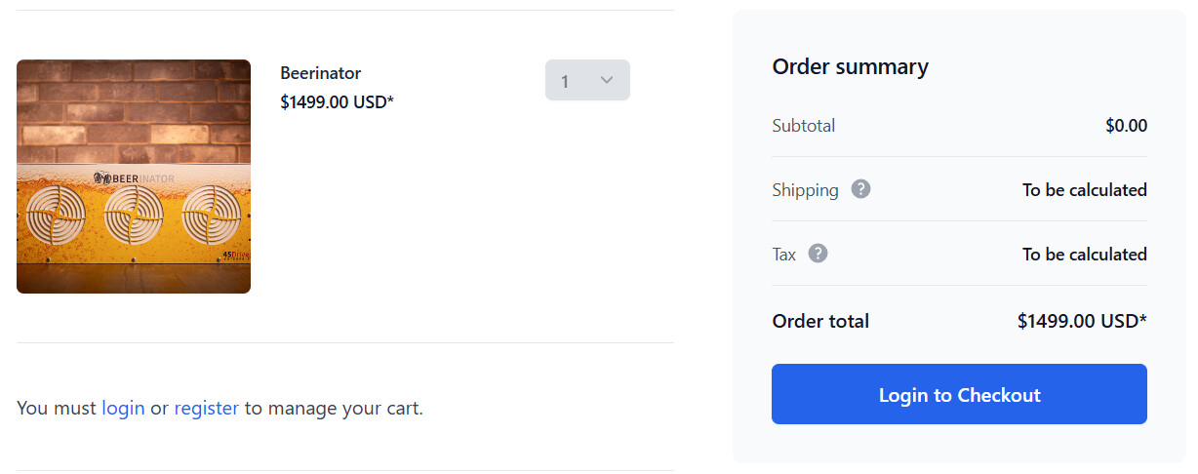Click the 'to manage your cart' text
Screen dimensions: 1198x474
click(x=334, y=408)
